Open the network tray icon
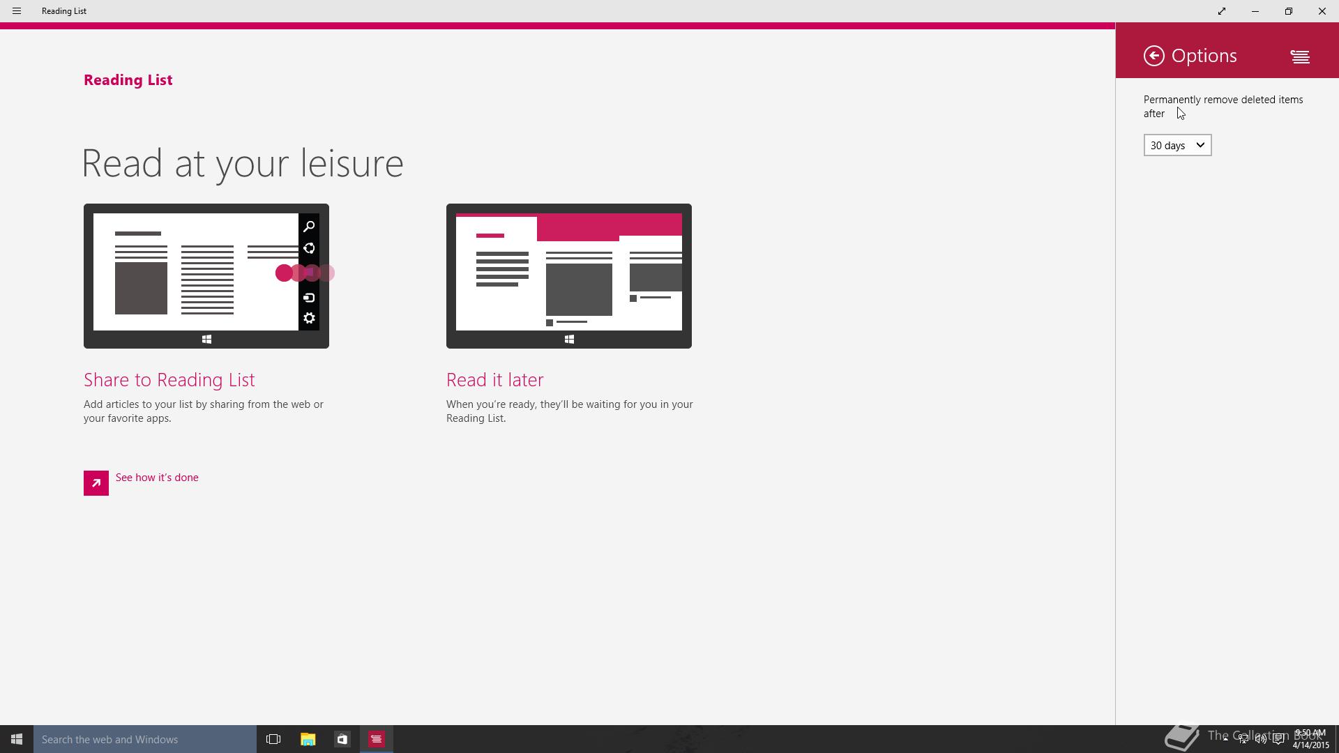This screenshot has width=1339, height=753. (x=1243, y=739)
